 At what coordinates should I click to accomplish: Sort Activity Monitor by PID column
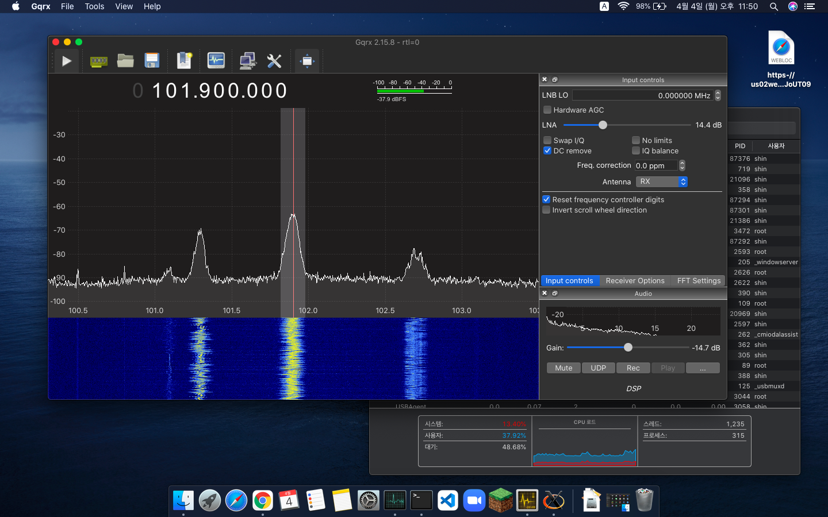click(x=740, y=146)
